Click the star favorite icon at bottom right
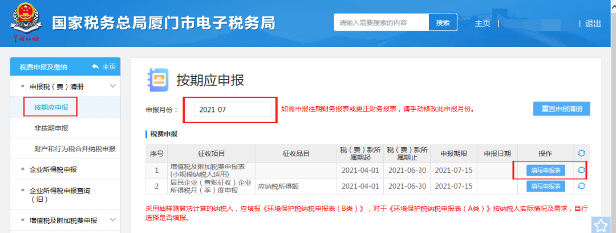This screenshot has width=616, height=233. (601, 226)
